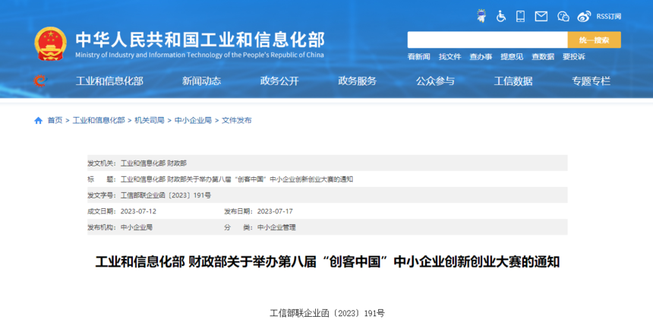
Task: Open the wheelchair accessibility mode icon
Action: [x=501, y=16]
